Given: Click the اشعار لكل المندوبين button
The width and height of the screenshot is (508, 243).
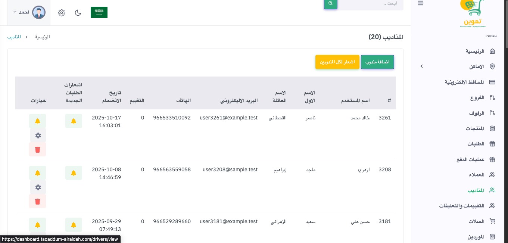Looking at the screenshot, I should click(337, 62).
